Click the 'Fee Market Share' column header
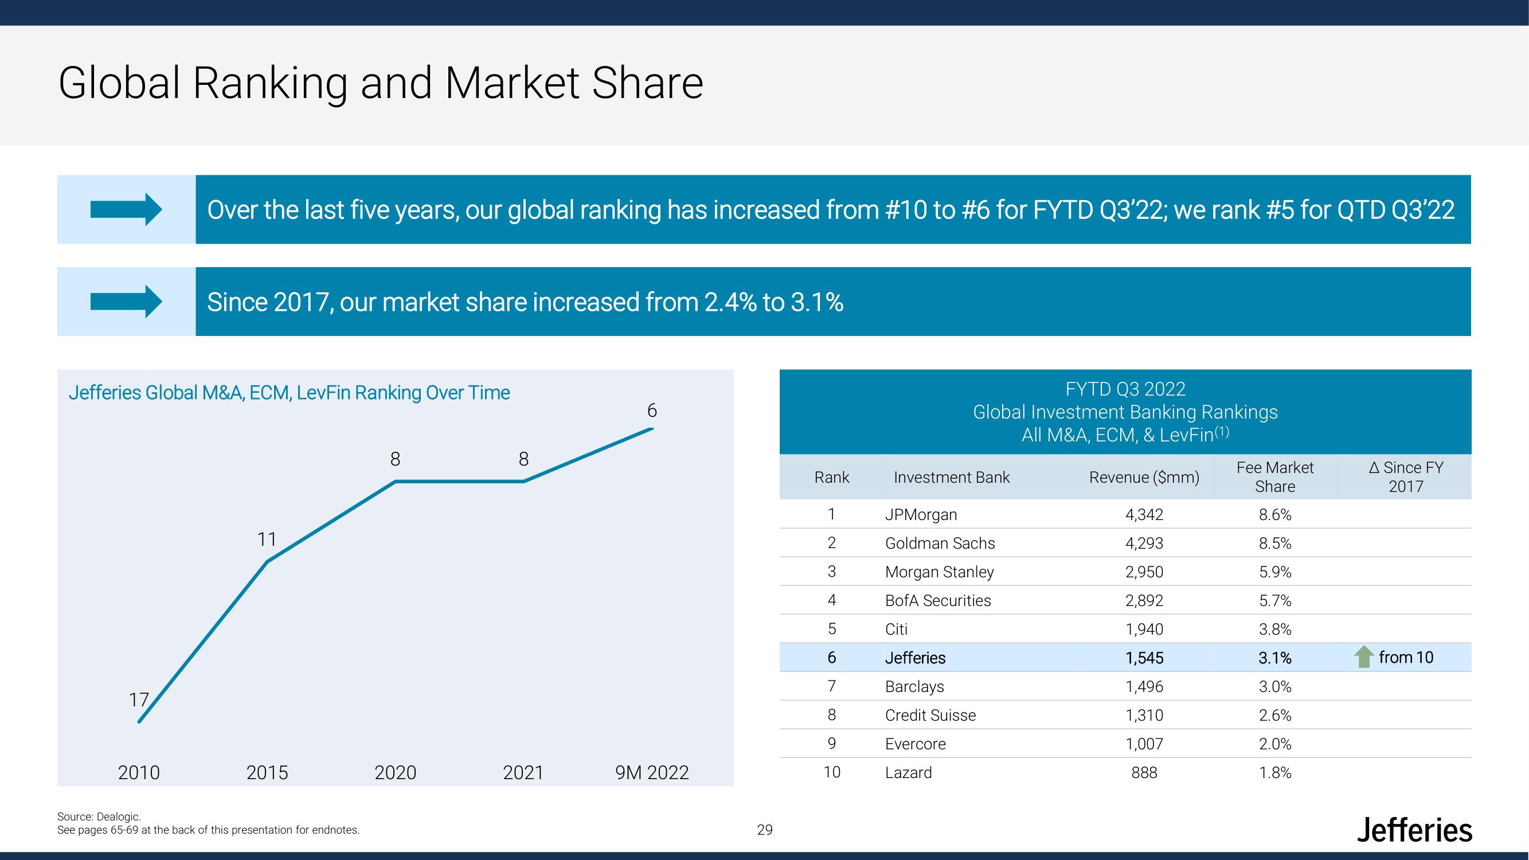The height and width of the screenshot is (860, 1529). pyautogui.click(x=1275, y=476)
